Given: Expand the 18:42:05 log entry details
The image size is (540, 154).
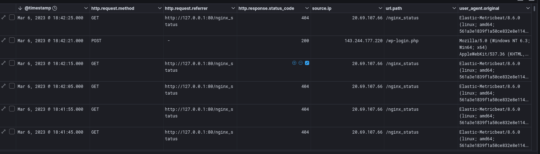Looking at the screenshot, I should [x=4, y=86].
